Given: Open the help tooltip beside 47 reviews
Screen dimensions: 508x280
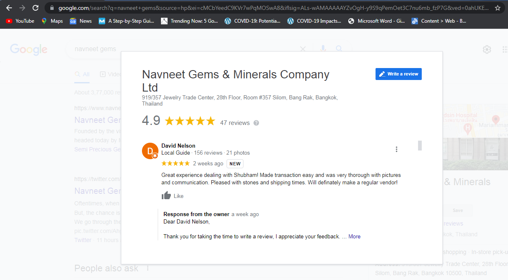Looking at the screenshot, I should click(256, 122).
